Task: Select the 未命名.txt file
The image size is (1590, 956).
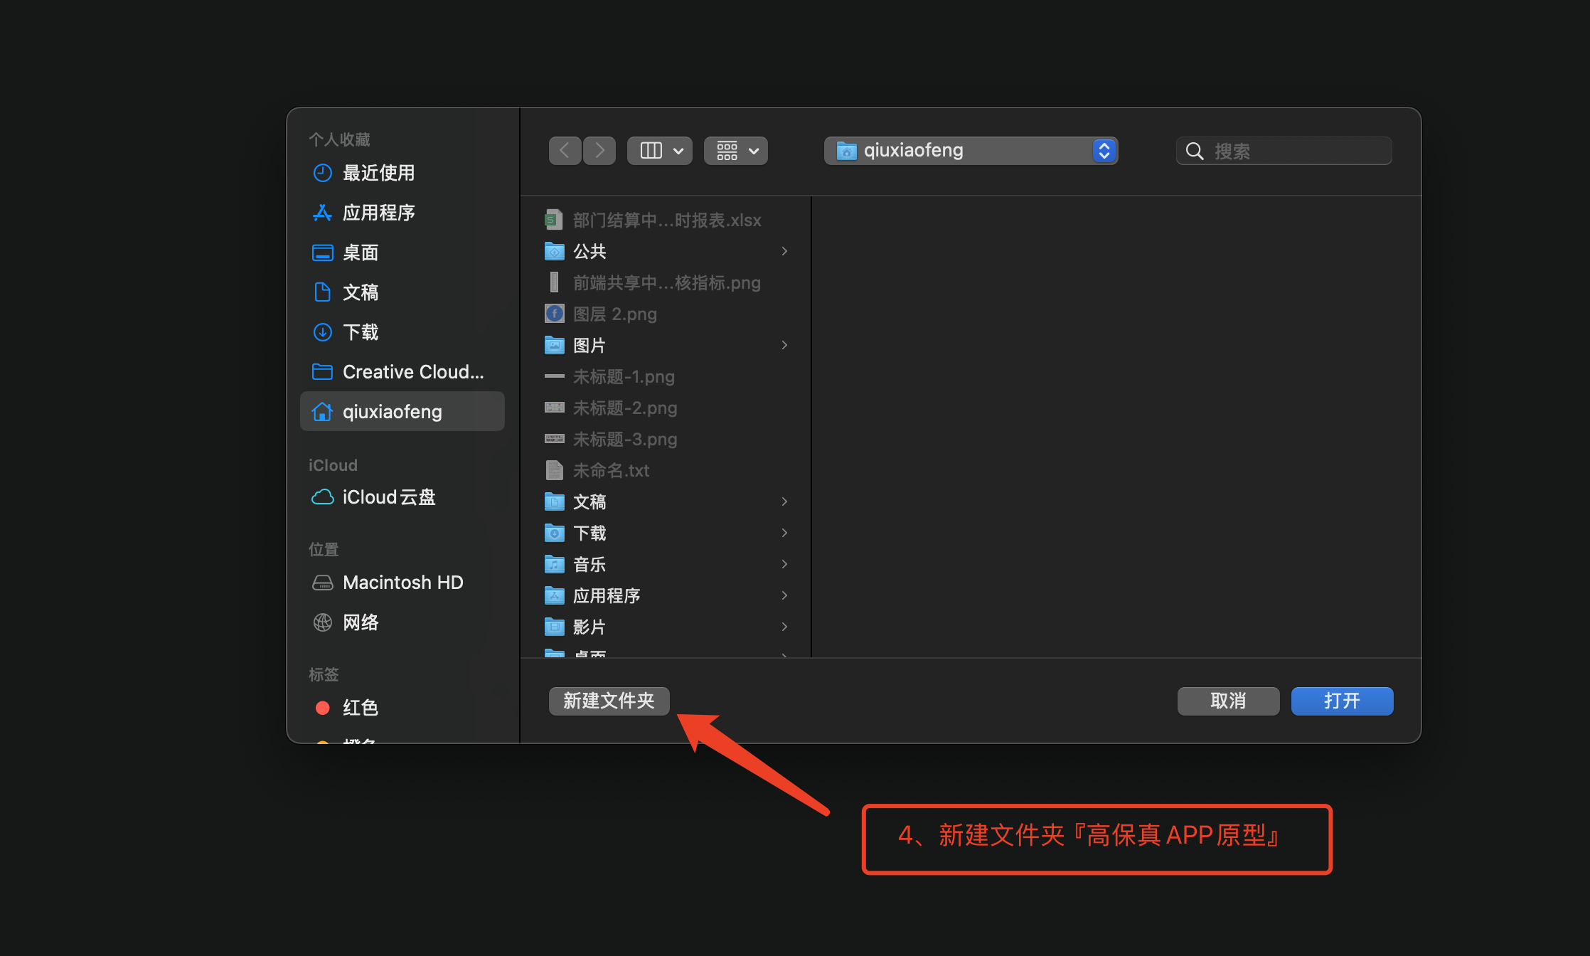Action: (x=612, y=470)
